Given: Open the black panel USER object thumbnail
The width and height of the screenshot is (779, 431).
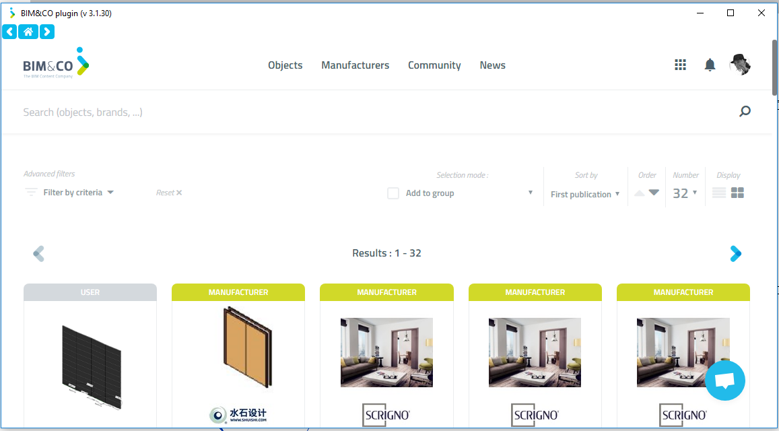Looking at the screenshot, I should pyautogui.click(x=92, y=368).
